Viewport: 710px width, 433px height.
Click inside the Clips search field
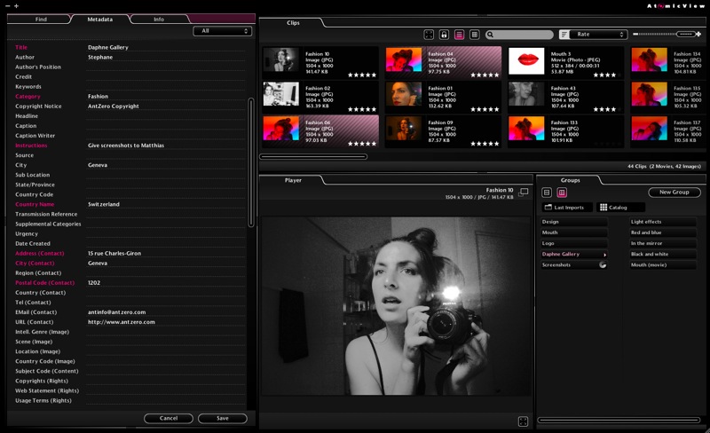pos(520,35)
